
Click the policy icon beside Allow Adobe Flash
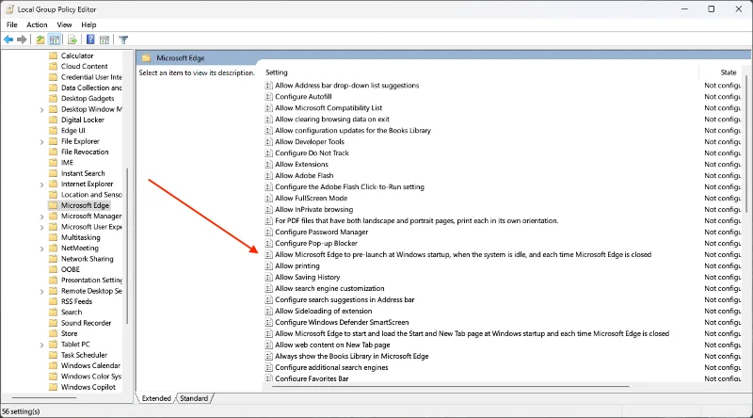(269, 176)
